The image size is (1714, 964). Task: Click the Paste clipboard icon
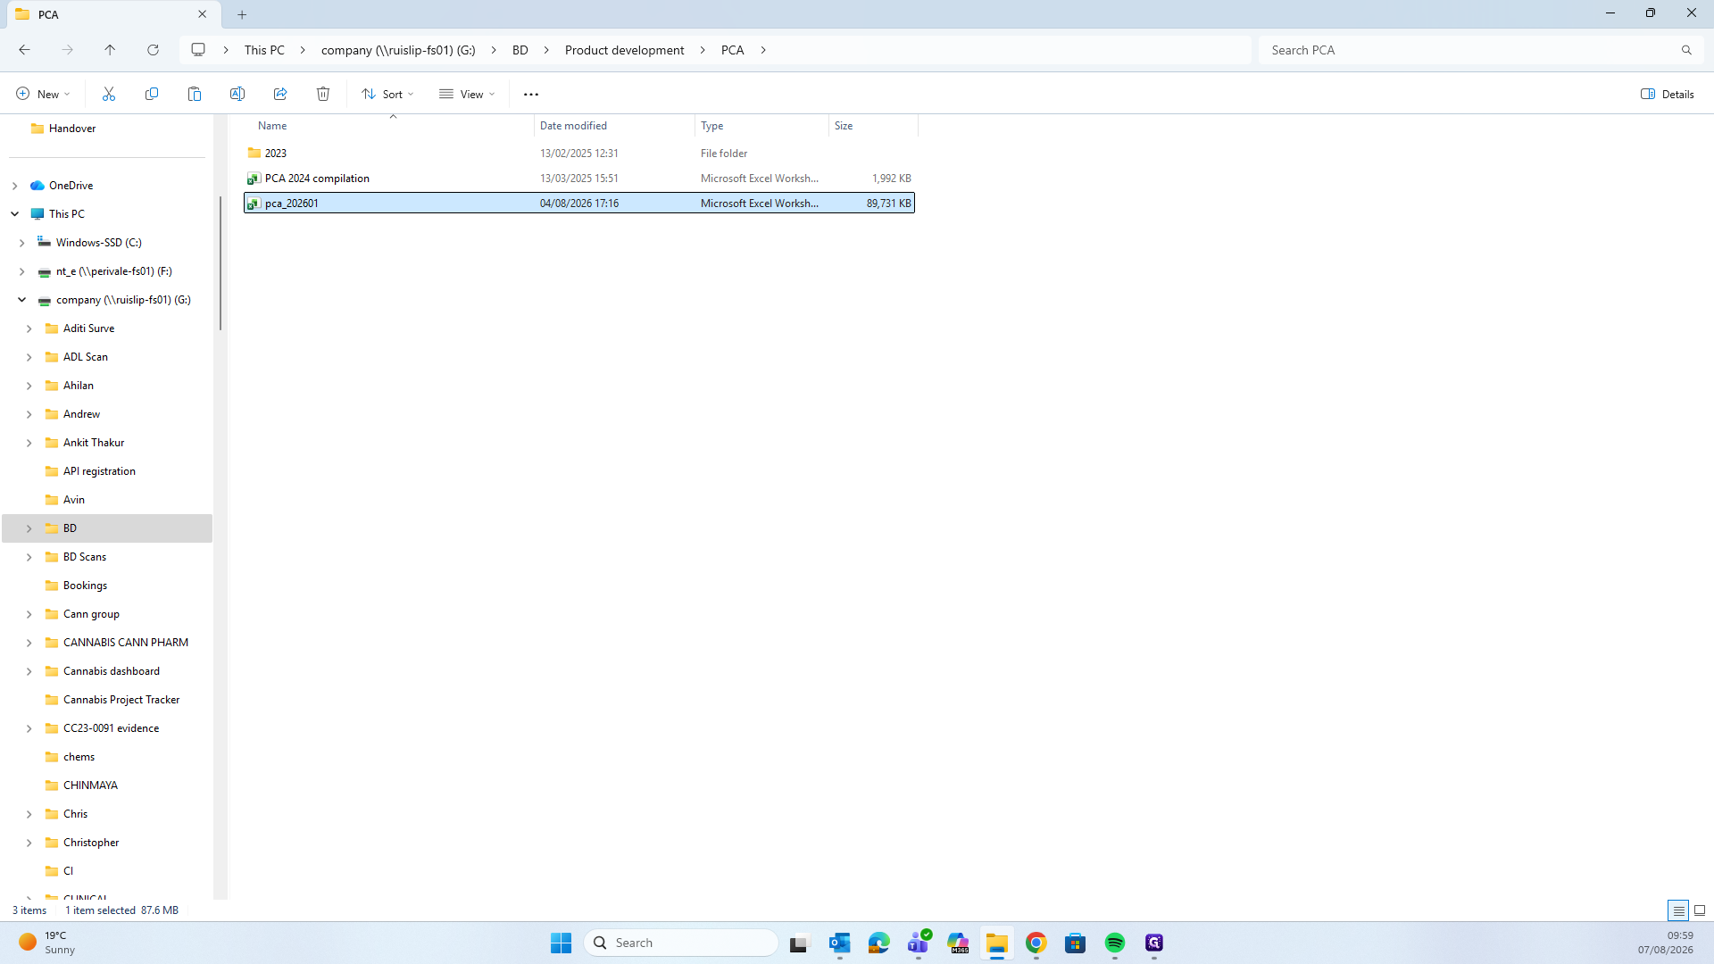pos(195,94)
